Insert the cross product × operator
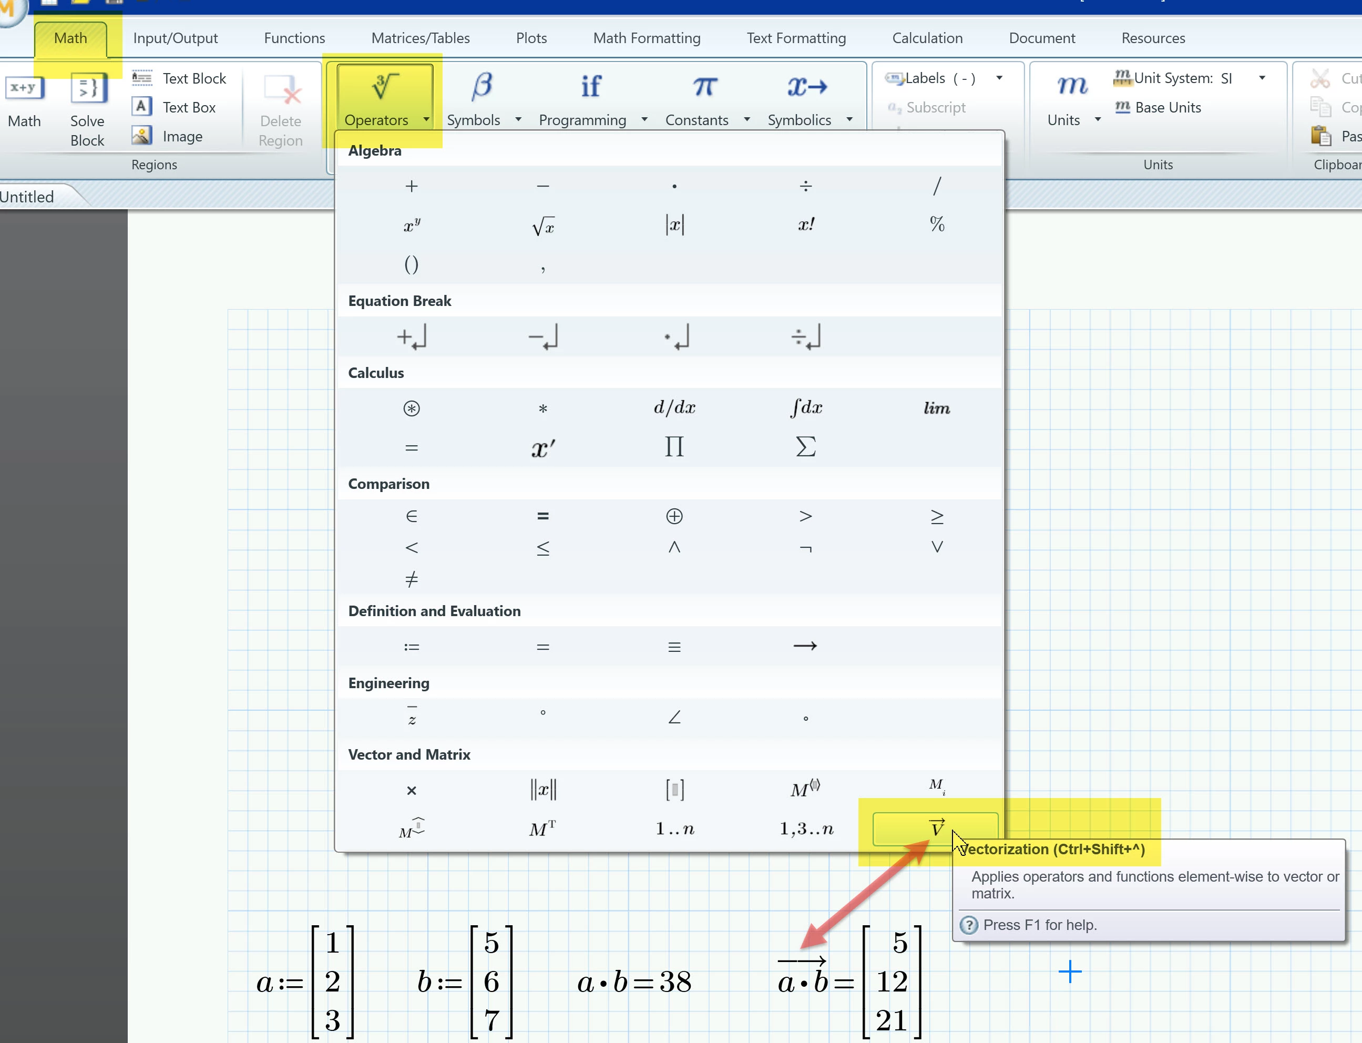 pyautogui.click(x=411, y=790)
